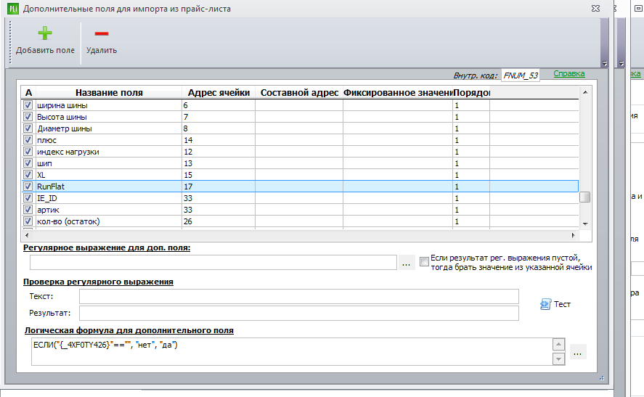The image size is (644, 397).
Task: Click the Тест button label
Action: (562, 304)
